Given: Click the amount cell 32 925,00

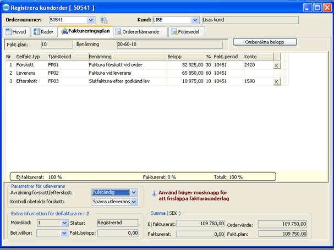Looking at the screenshot, I should coord(185,65).
